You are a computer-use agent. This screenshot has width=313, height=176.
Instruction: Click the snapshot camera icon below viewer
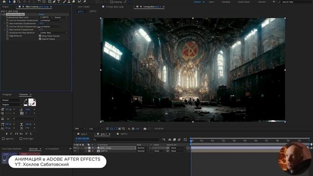point(145,129)
